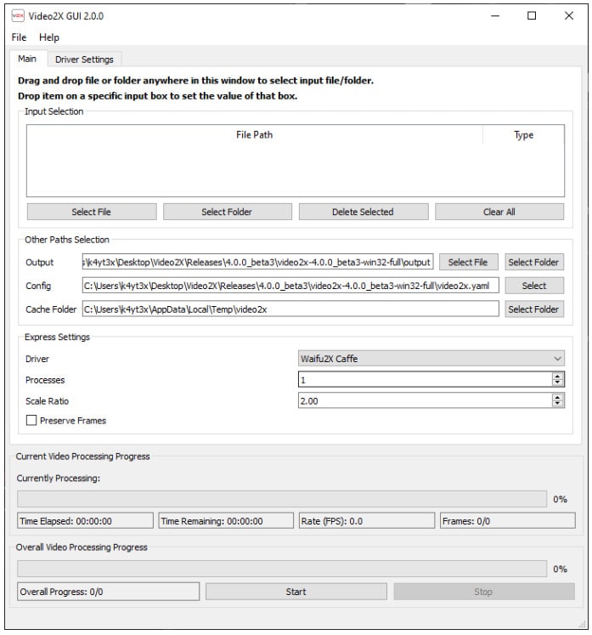Image resolution: width=592 pixels, height=635 pixels.
Task: Click the Type column header
Action: (x=523, y=135)
